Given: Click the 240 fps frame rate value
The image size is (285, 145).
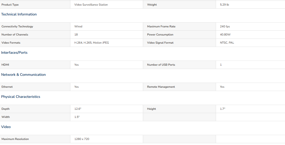Looking at the screenshot, I should pyautogui.click(x=225, y=26).
